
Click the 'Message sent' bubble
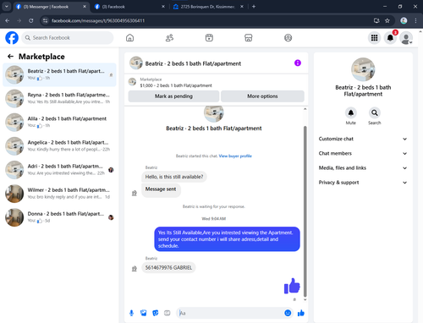pyautogui.click(x=161, y=189)
